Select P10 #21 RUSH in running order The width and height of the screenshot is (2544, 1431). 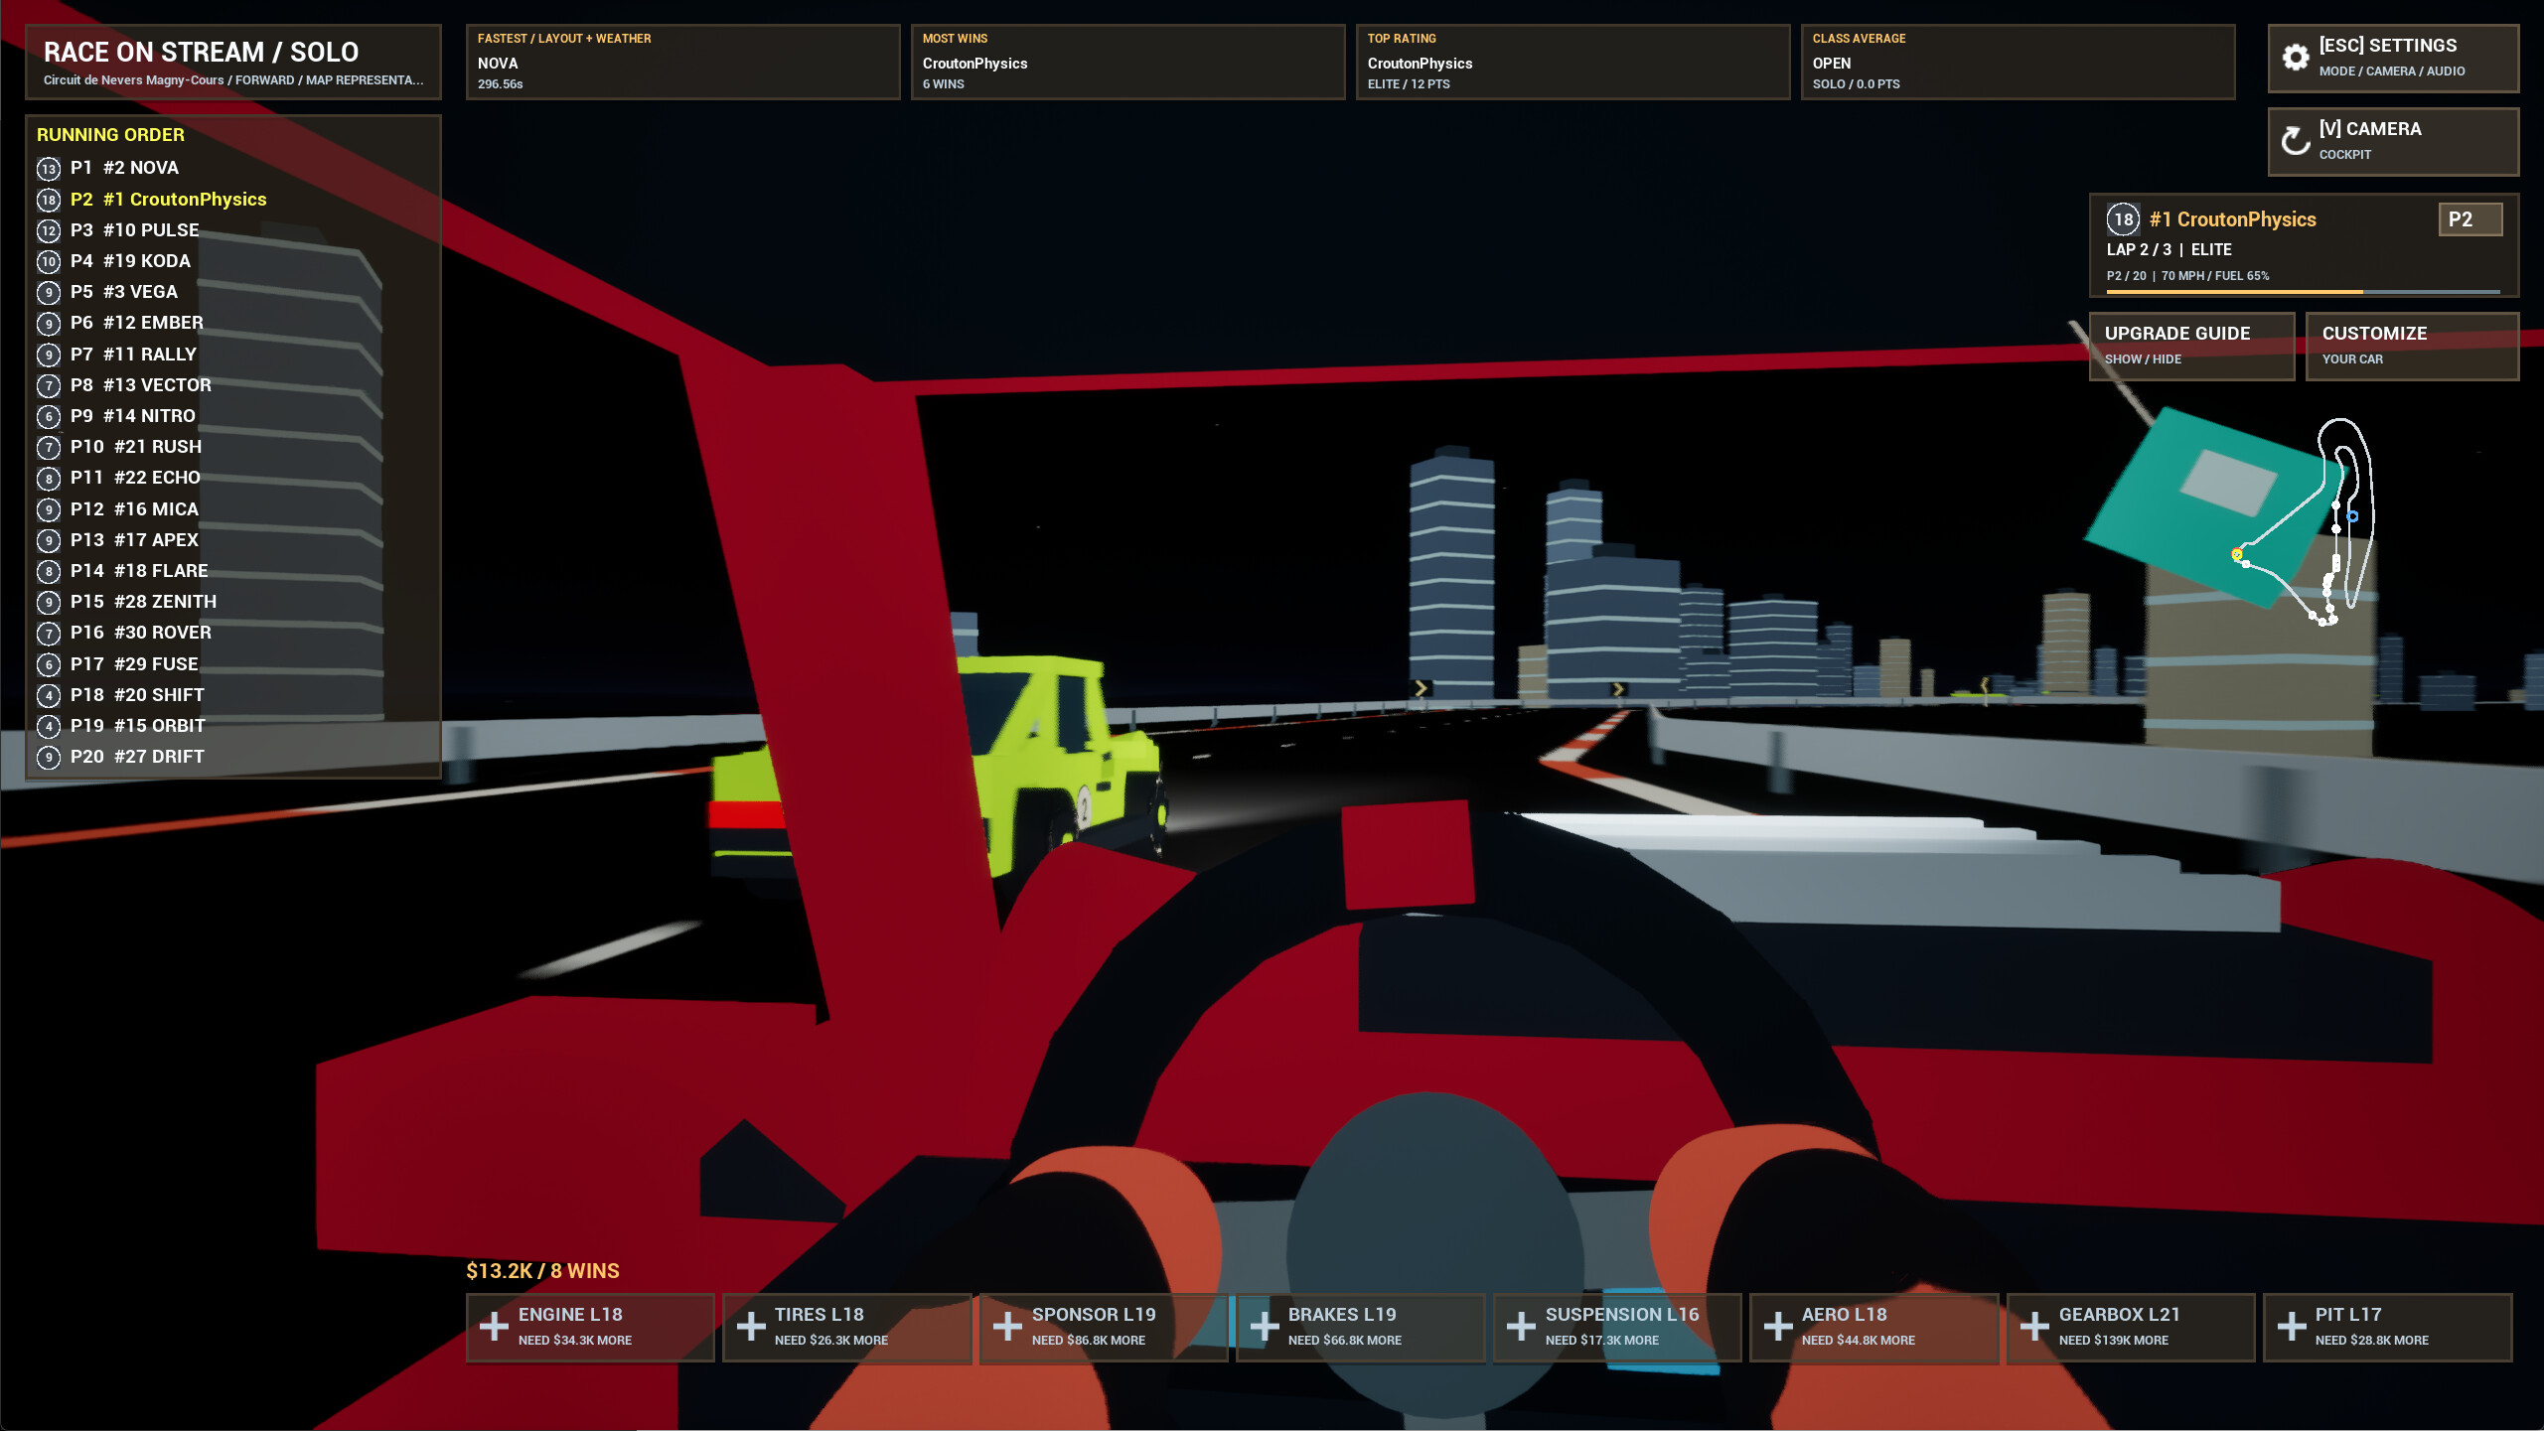(x=232, y=447)
